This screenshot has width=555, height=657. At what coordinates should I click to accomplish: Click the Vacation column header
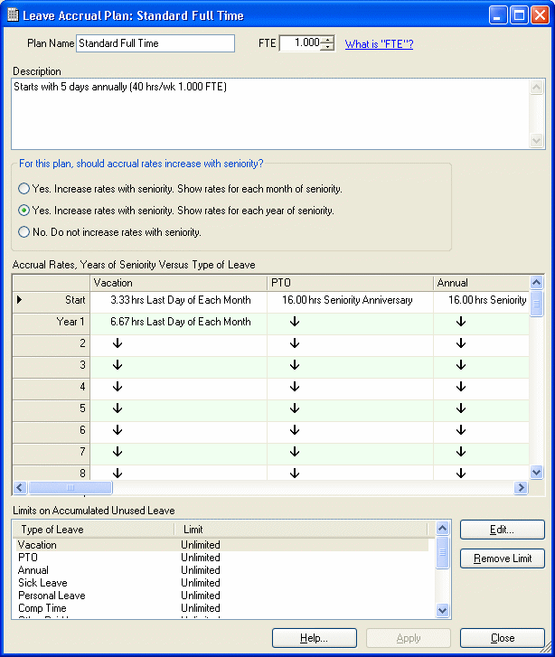tap(178, 283)
